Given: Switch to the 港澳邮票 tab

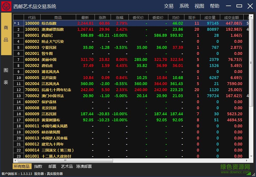Looking at the screenshot, I should (84, 166).
